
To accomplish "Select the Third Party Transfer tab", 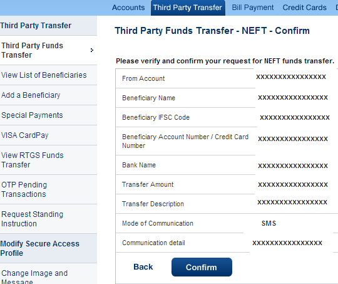I will coord(188,8).
